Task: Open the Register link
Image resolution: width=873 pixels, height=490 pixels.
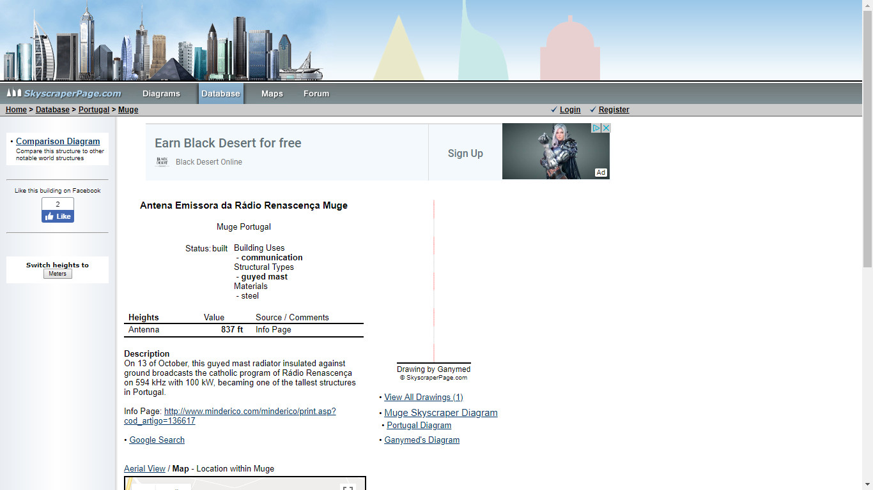Action: [x=614, y=110]
